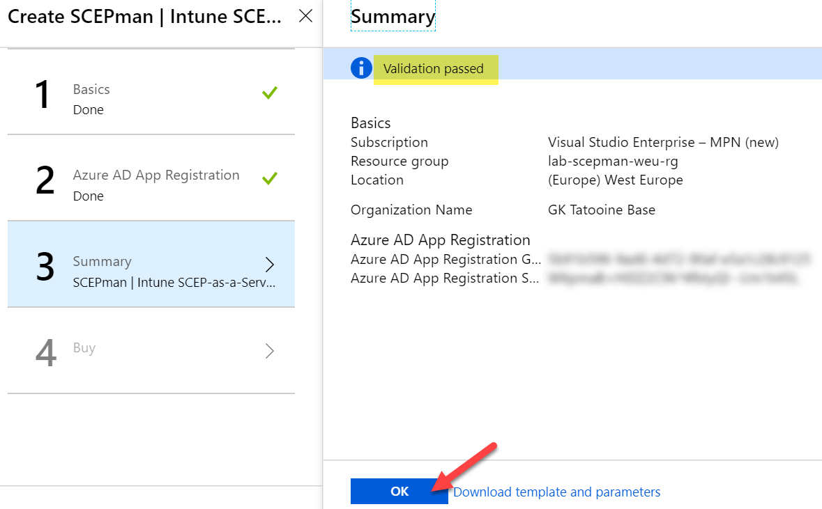Open the Basics step
The height and width of the screenshot is (509, 822).
(x=91, y=90)
